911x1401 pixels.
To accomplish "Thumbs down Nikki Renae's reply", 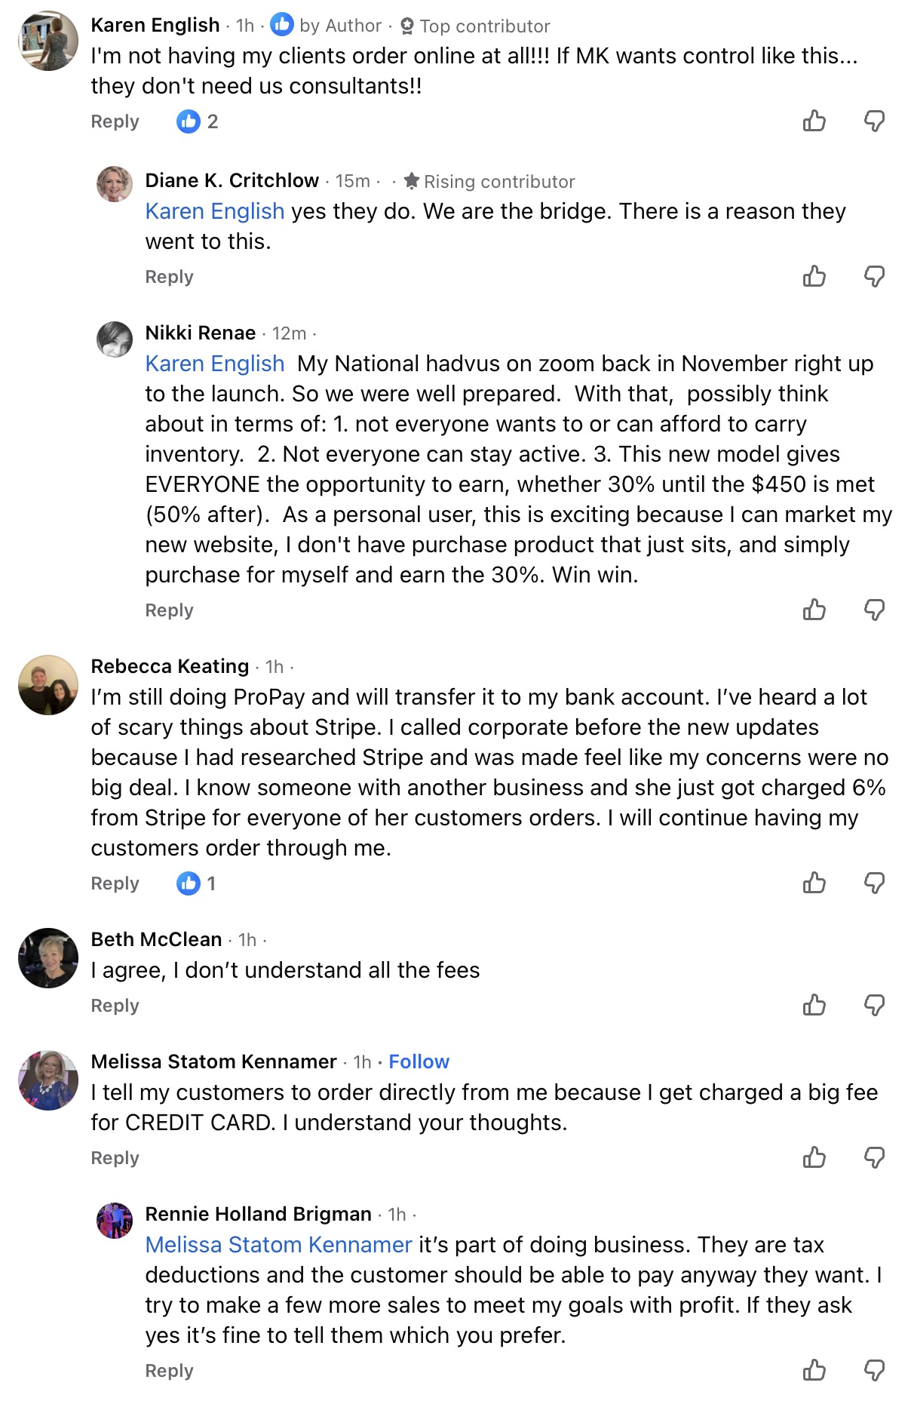I will click(x=874, y=610).
